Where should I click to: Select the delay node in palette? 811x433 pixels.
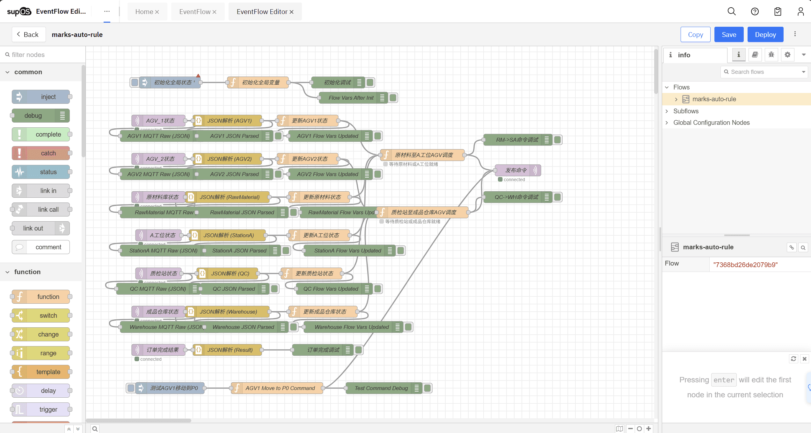coord(41,391)
